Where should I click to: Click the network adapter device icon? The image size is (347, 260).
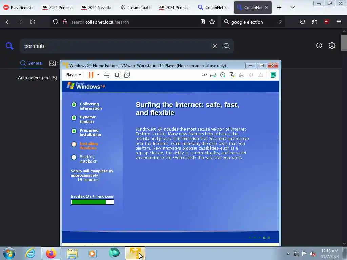point(232,75)
